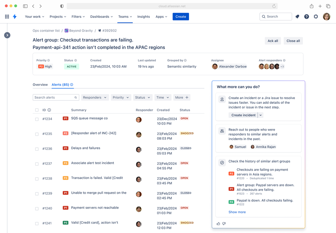This screenshot has width=336, height=233.
Task: Select checkbox for alert #1237
Action: pos(37,164)
